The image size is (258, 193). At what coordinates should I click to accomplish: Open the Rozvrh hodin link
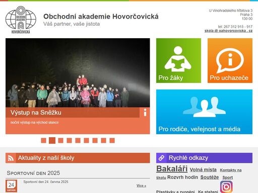click(182, 177)
